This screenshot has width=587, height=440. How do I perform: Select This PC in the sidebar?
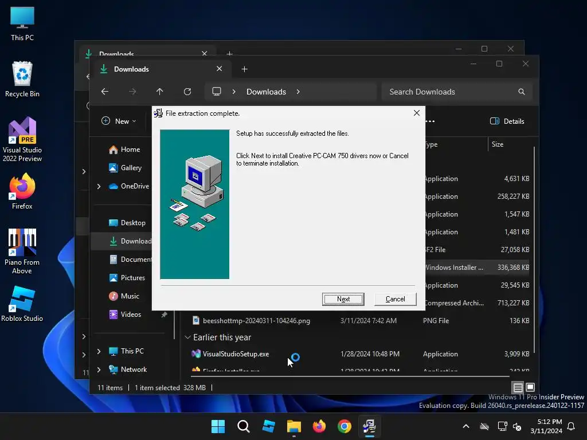click(127, 351)
